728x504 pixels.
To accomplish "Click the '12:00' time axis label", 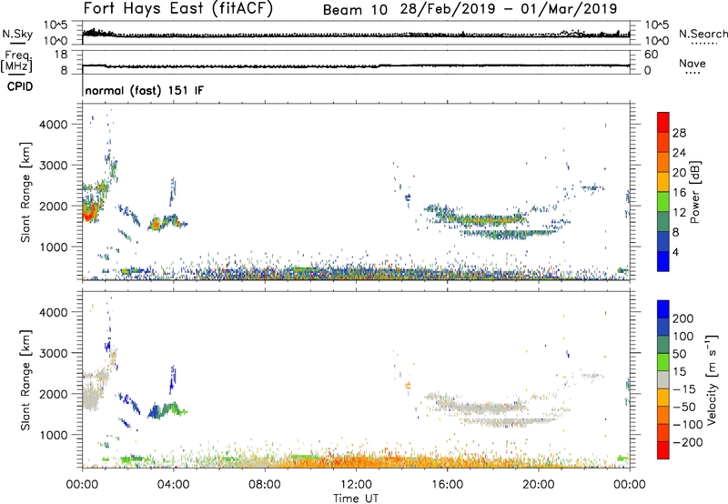I will tap(356, 485).
